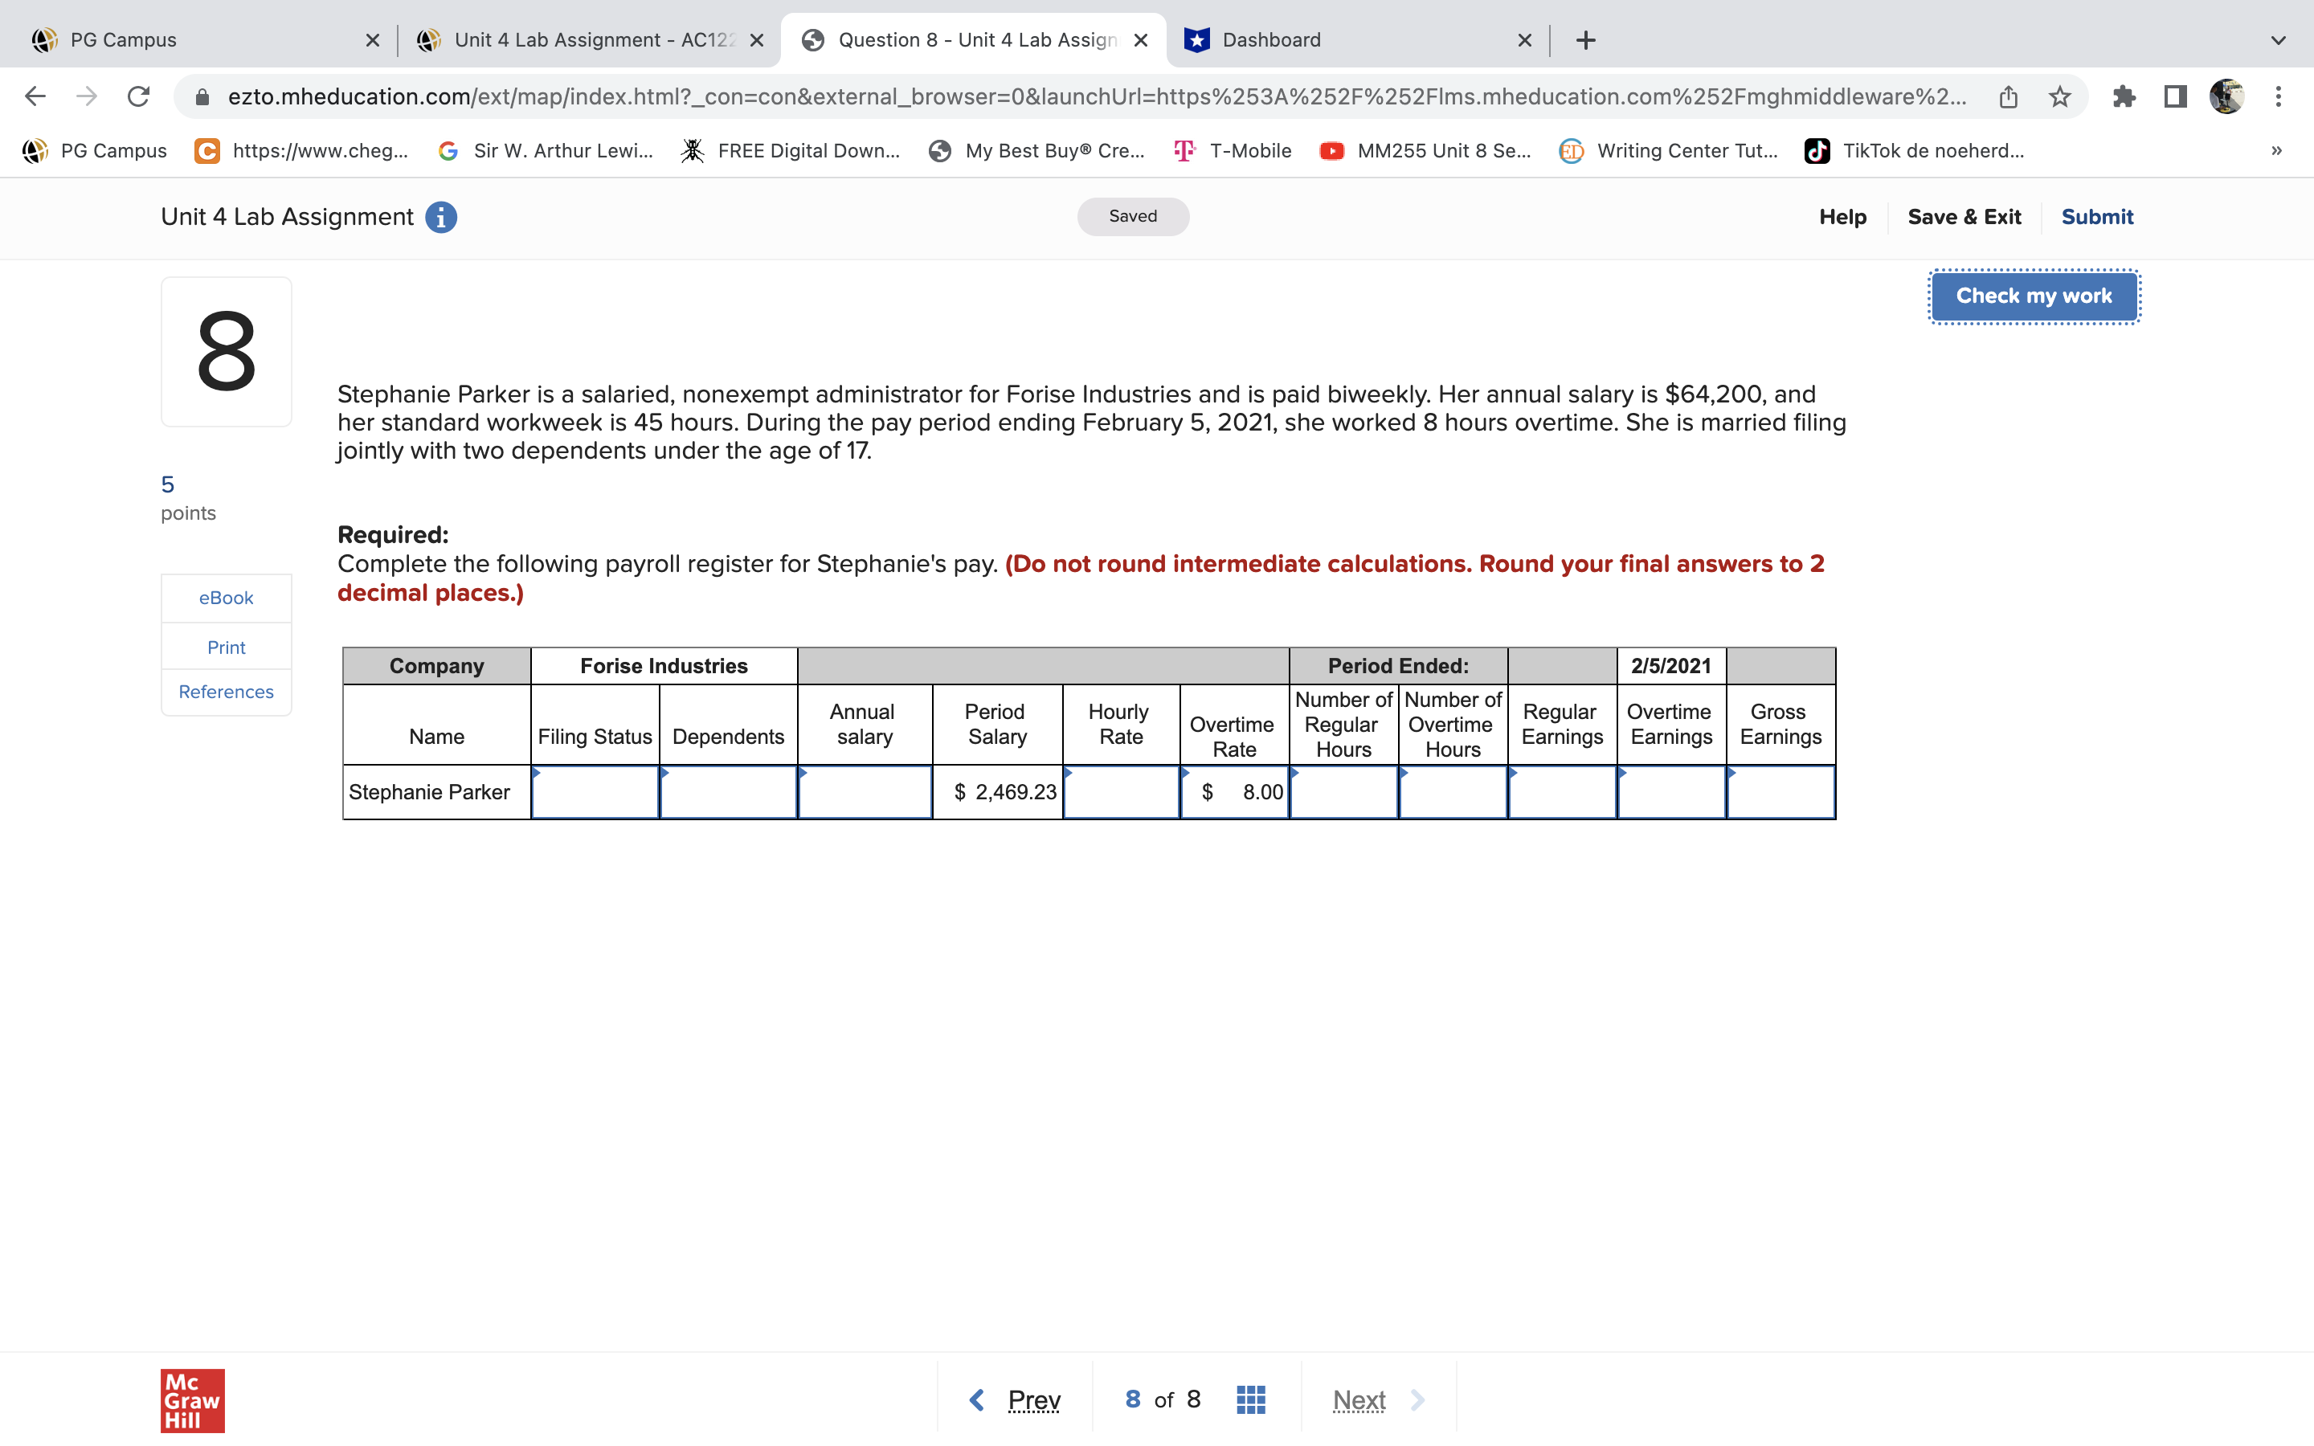
Task: Click the share page icon
Action: point(2008,96)
